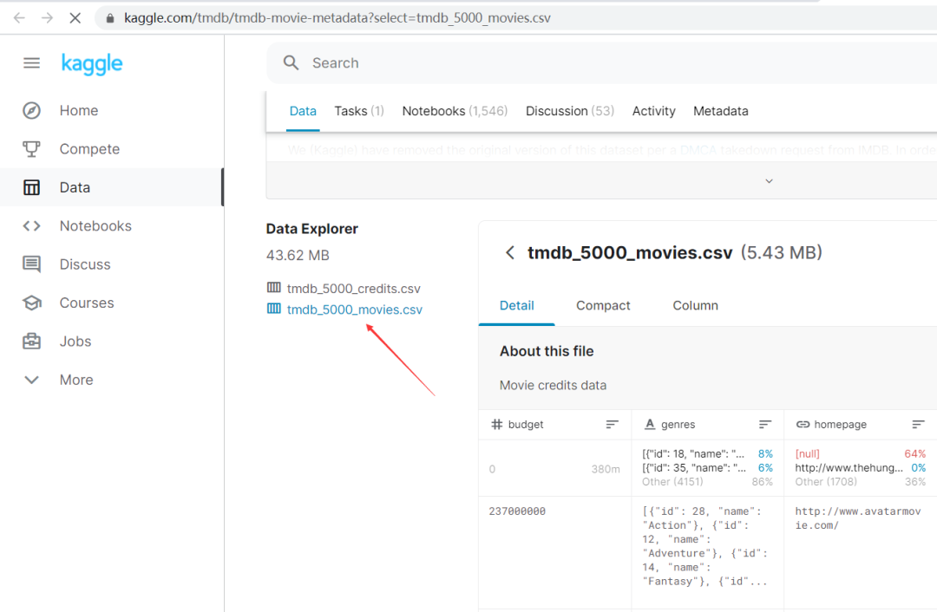
Task: Click the Search input field
Action: point(602,62)
